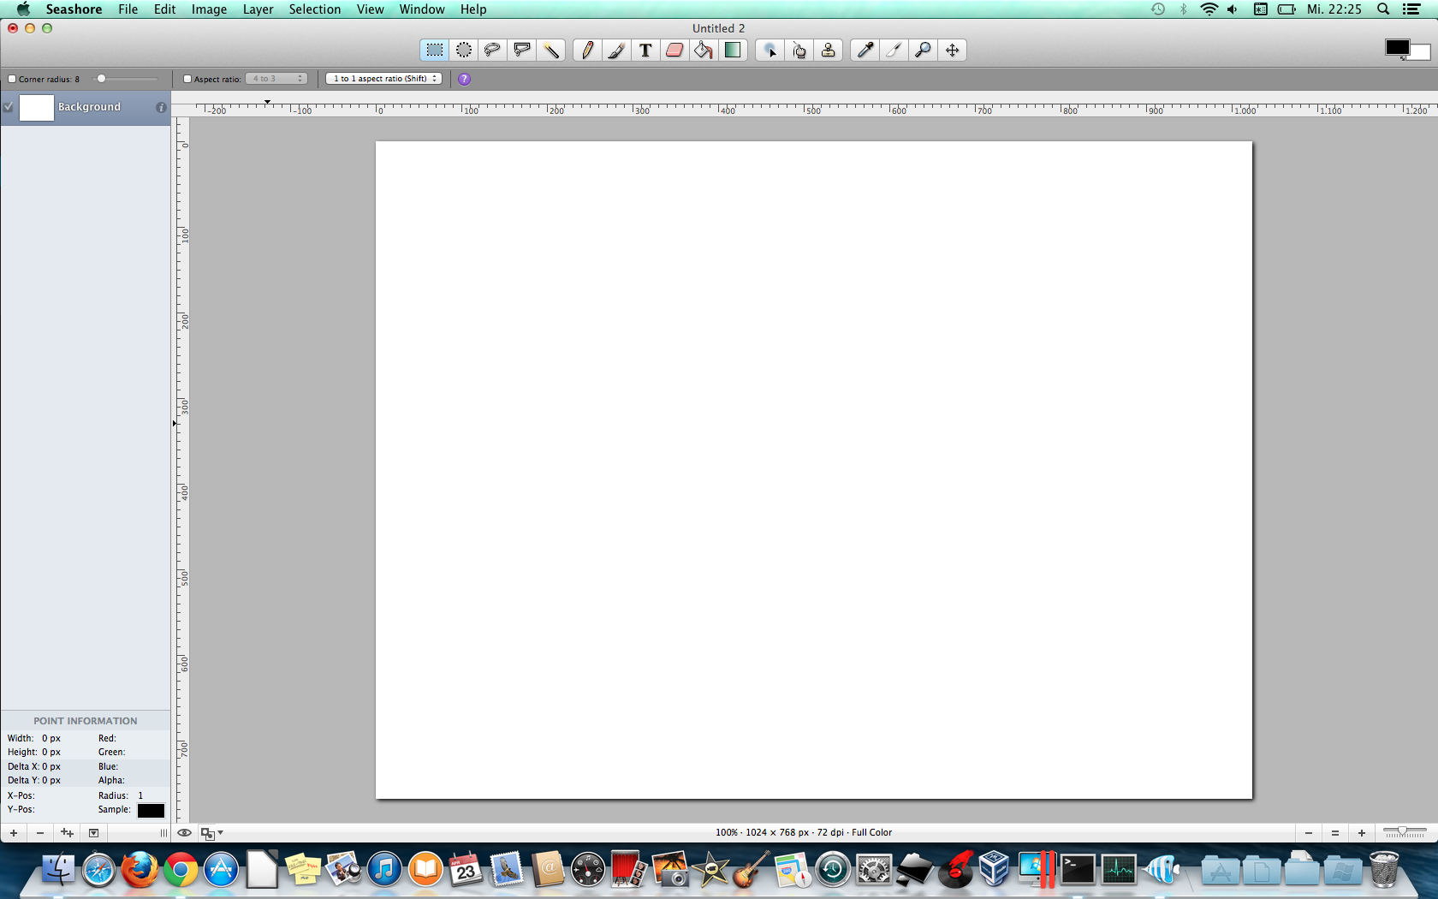Choose the Eraser tool
This screenshot has width=1438, height=899.
point(674,51)
